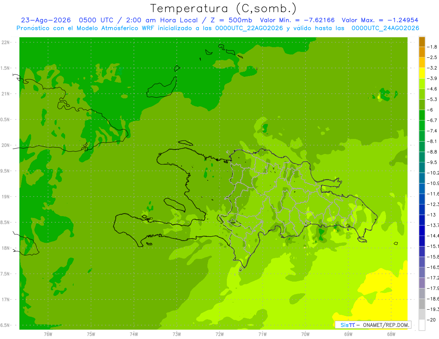This screenshot has height=339, width=439.
Task: Click the '73W' longitude axis label
Action: [x=177, y=334]
